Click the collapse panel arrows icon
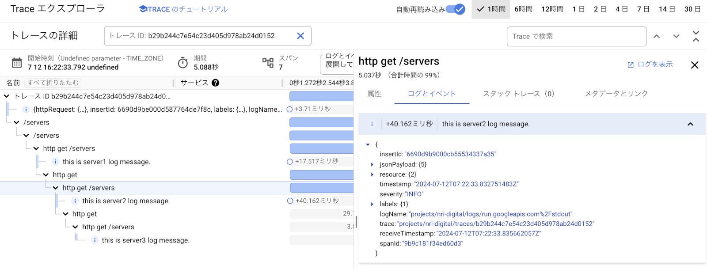This screenshot has height=269, width=707. click(696, 36)
